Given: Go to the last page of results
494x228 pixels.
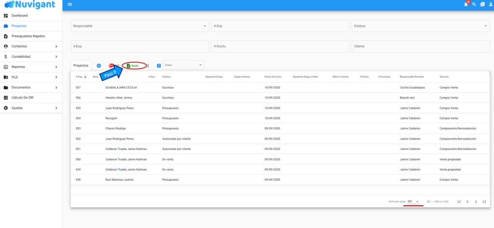Looking at the screenshot, I should pos(484,201).
